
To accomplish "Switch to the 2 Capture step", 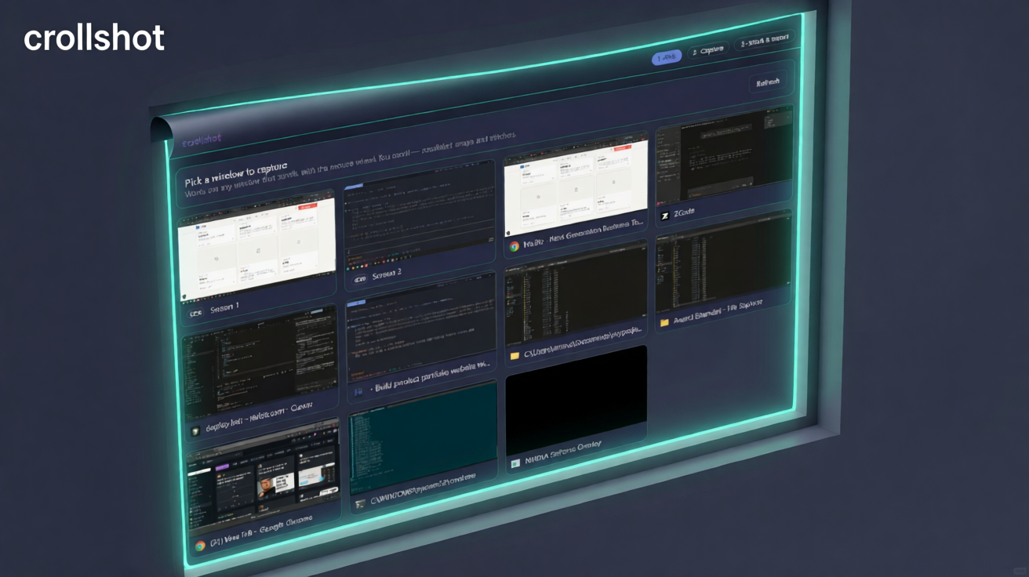I will tap(707, 50).
